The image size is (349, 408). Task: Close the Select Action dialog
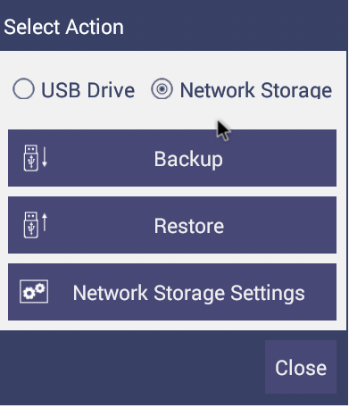[301, 367]
